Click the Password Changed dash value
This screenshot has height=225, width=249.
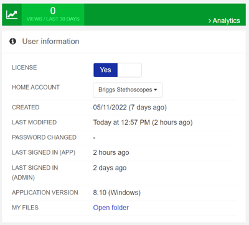coord(94,137)
